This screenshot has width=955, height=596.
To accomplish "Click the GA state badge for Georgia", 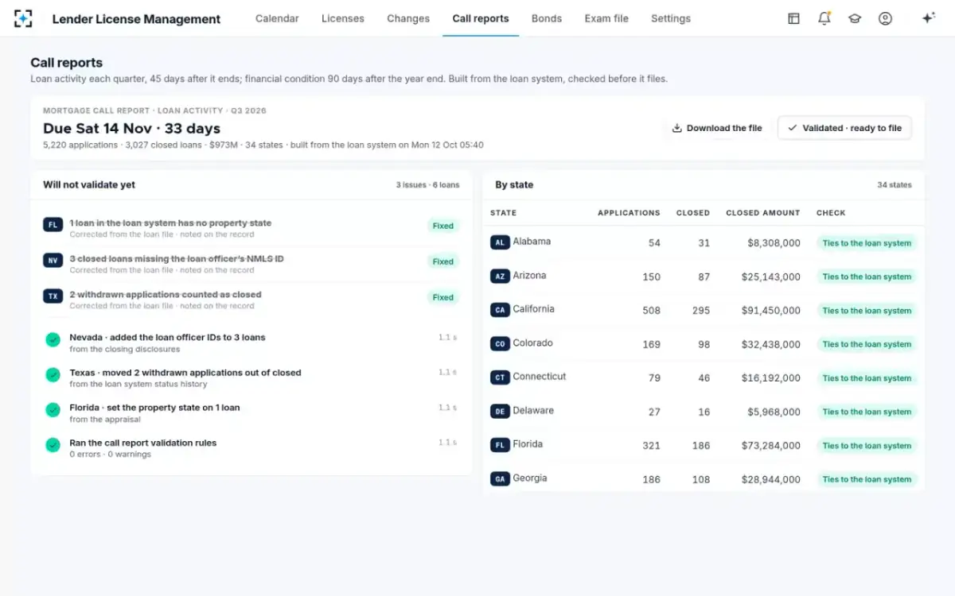I will [500, 479].
